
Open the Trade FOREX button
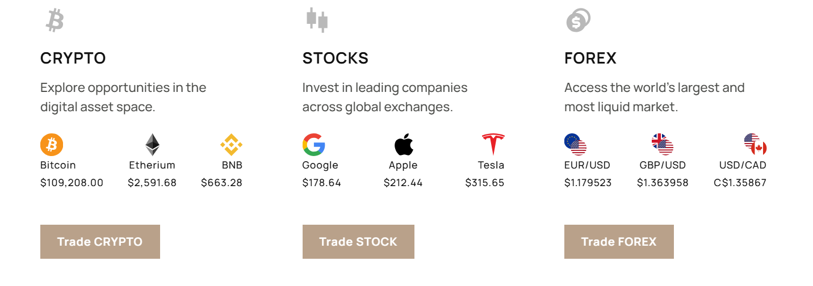(619, 242)
